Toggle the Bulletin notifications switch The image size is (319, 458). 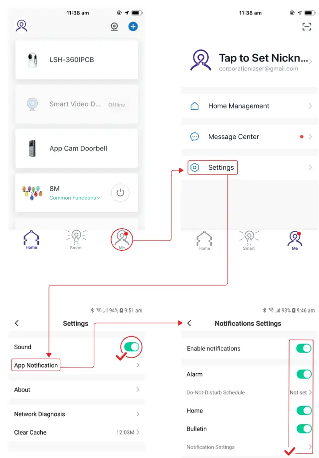304,429
